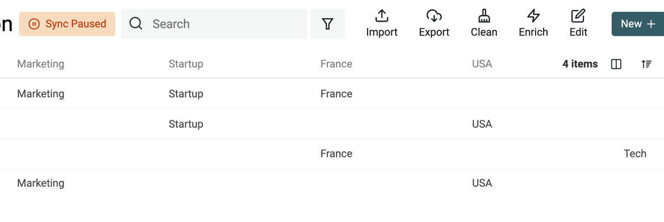Focus the Search input field
This screenshot has width=664, height=222.
(x=214, y=24)
